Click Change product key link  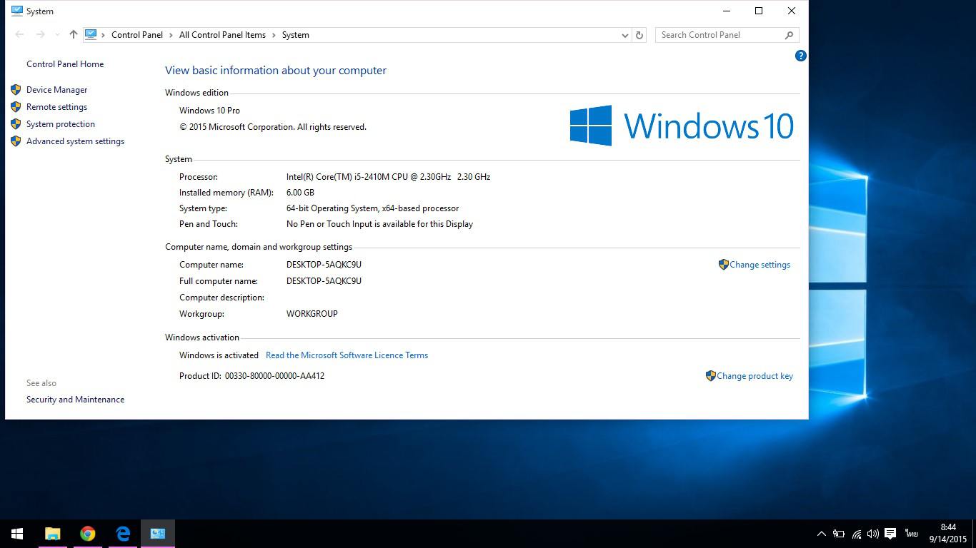coord(755,376)
